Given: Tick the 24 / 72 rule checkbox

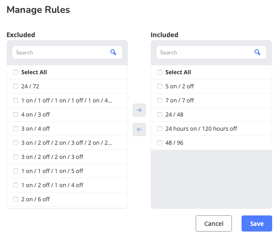Looking at the screenshot, I should 16,86.
